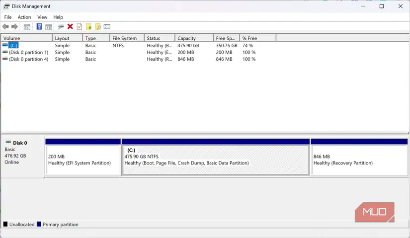Image resolution: width=410 pixels, height=238 pixels.
Task: Click the disk icon next to Disk 0 label
Action: (8, 142)
